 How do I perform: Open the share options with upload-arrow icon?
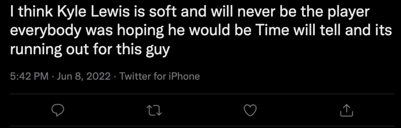[x=347, y=110]
